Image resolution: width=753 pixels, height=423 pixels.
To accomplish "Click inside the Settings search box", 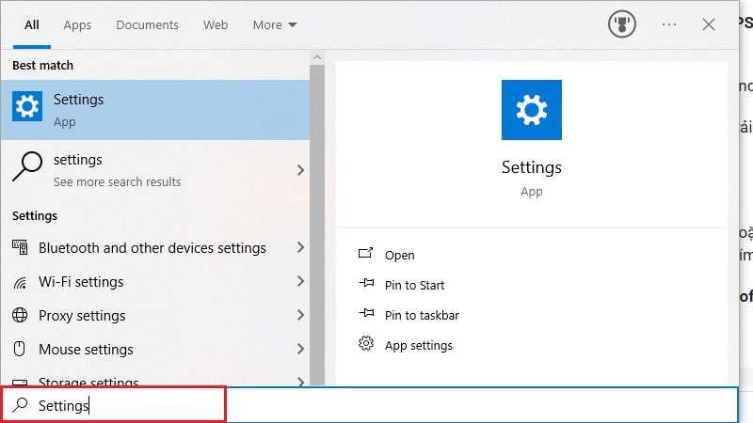I will tap(369, 405).
